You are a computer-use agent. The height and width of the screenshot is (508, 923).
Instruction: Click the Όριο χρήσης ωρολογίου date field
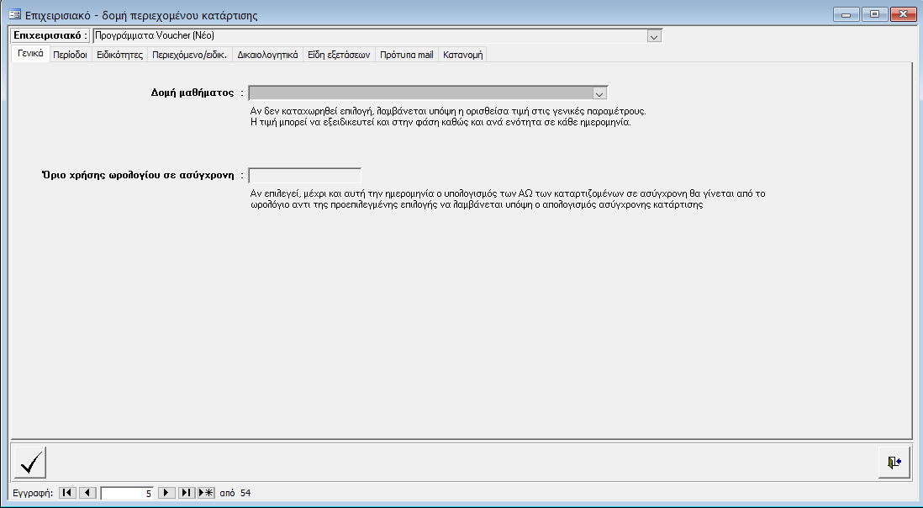pyautogui.click(x=304, y=176)
